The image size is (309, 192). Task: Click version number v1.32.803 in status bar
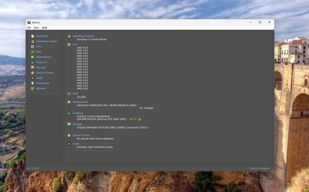pyautogui.click(x=33, y=168)
